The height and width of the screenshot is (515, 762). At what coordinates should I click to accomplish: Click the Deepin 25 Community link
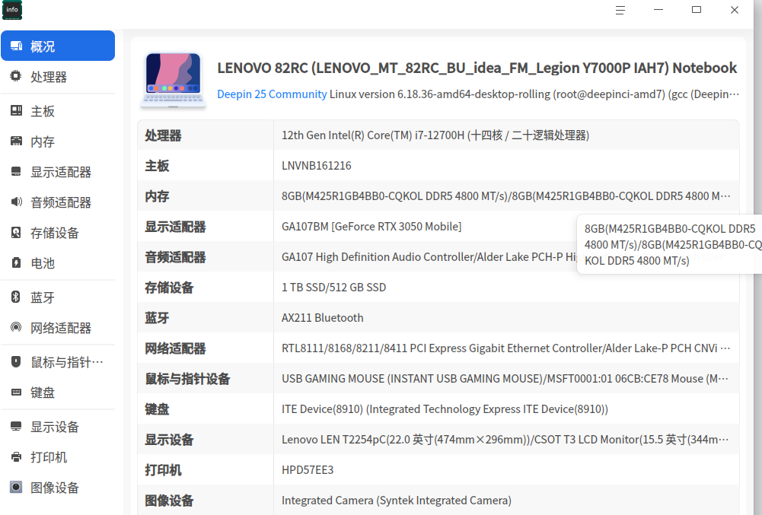pyautogui.click(x=272, y=94)
